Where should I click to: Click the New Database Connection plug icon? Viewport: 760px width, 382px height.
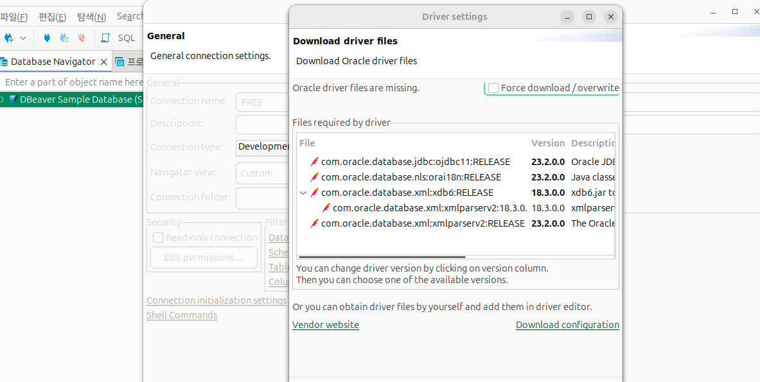pos(8,38)
